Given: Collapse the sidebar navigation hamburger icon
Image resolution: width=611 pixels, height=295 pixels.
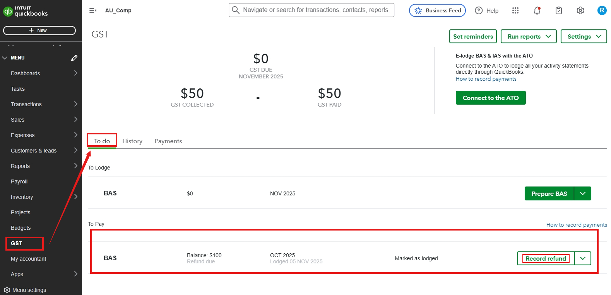Looking at the screenshot, I should (x=93, y=10).
